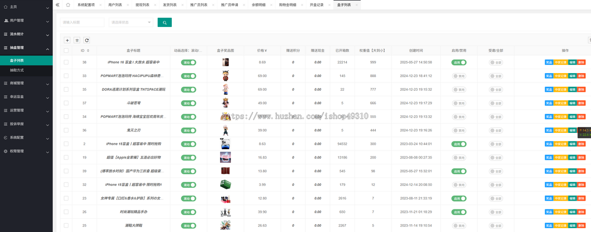This screenshot has width=591, height=232.
Task: Select 抽取方式 in the sidebar submenu
Action: (27, 70)
